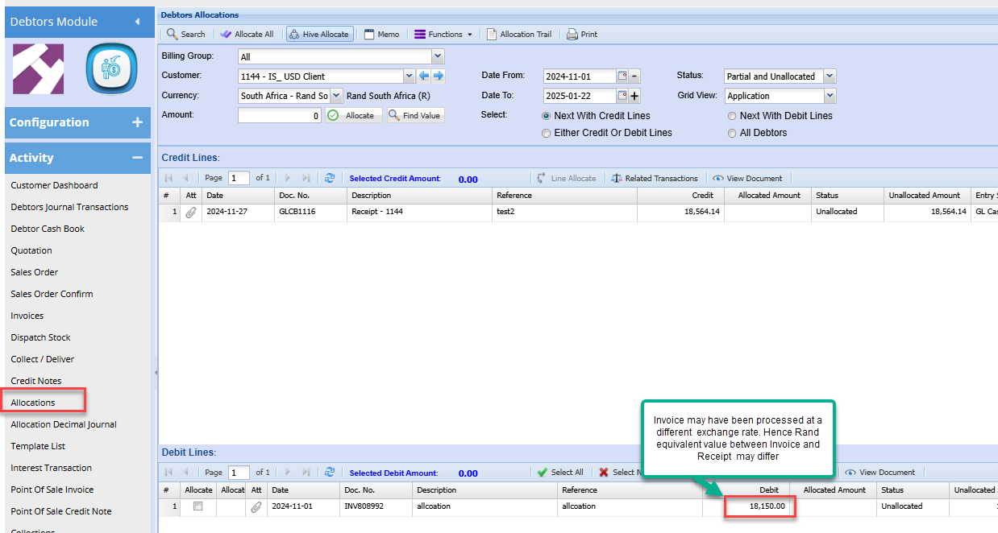Select the All Debtors radio button

coord(732,133)
